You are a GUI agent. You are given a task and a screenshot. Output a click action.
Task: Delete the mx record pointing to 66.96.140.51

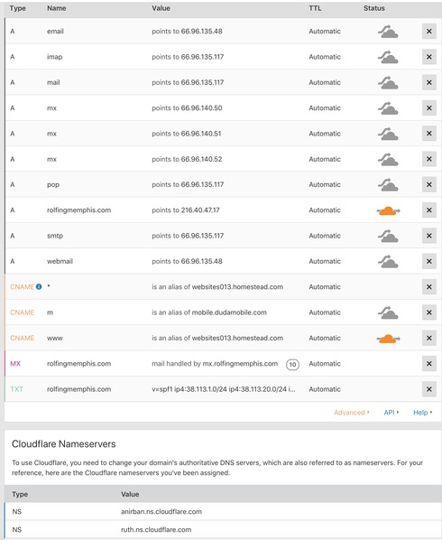[x=429, y=134]
